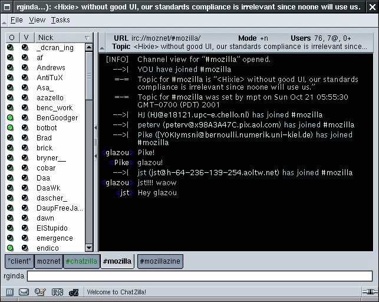Screen dimensions: 379x302
Task: Sort by Nick column header
Action: click(64, 38)
